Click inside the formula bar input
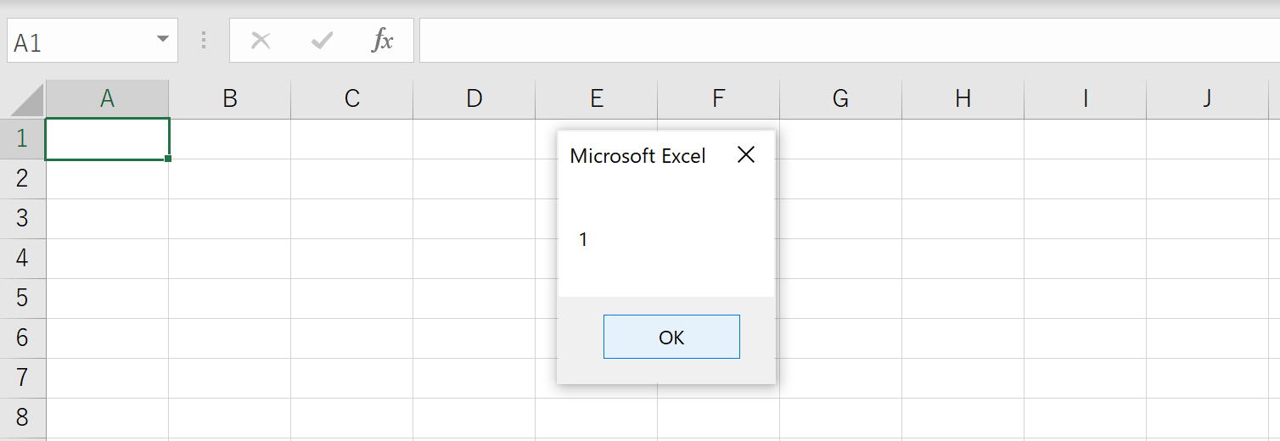This screenshot has width=1280, height=441. 849,41
